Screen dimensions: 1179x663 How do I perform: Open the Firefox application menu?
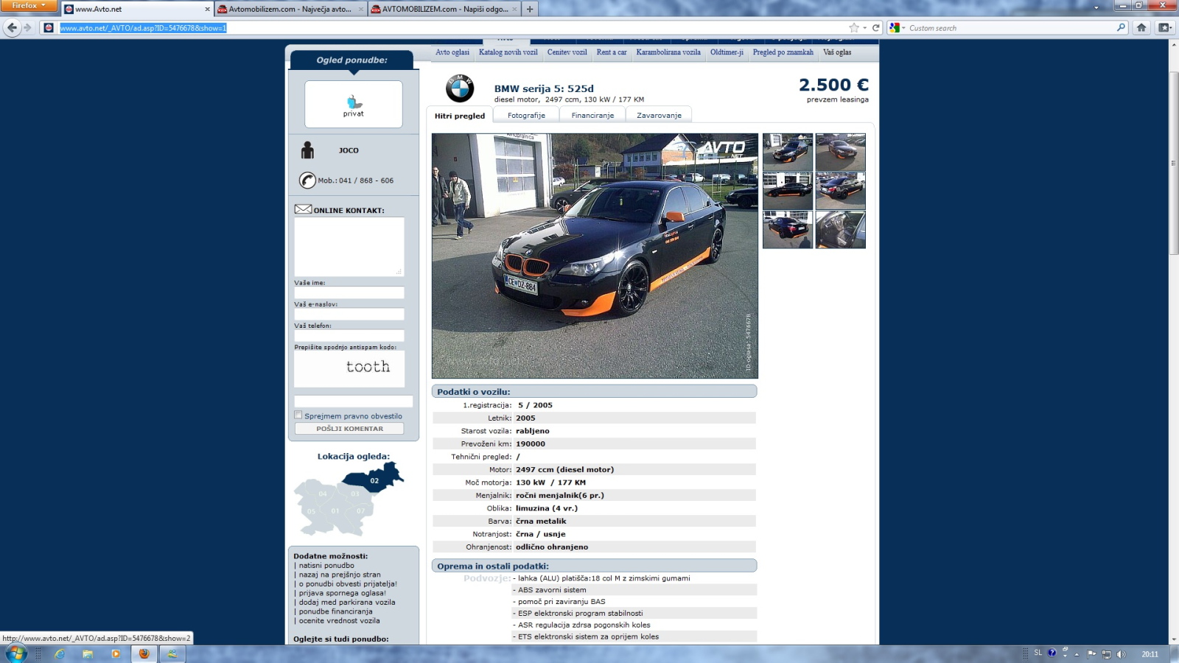(29, 5)
